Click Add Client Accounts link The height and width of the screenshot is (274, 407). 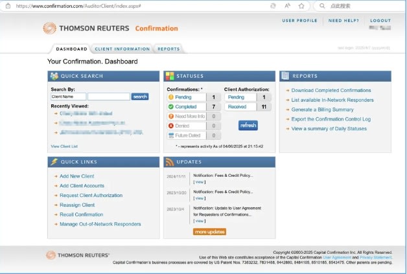(x=82, y=186)
